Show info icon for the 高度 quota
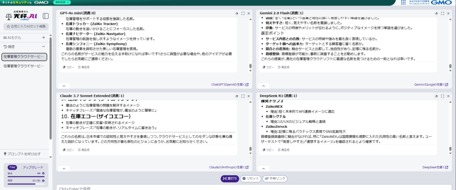Viewport: 456px width, 190px height. pyautogui.click(x=43, y=180)
